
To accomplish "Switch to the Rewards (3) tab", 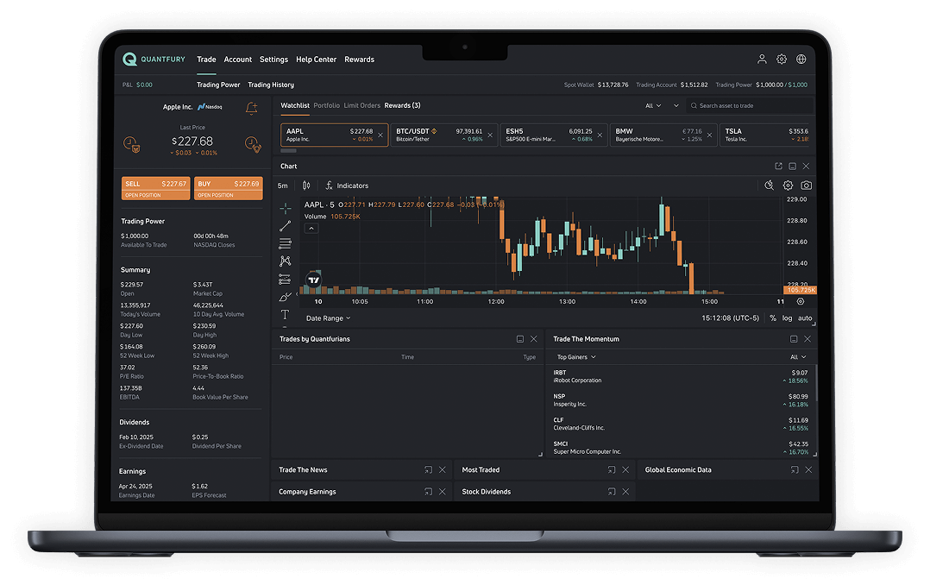I will tap(403, 105).
